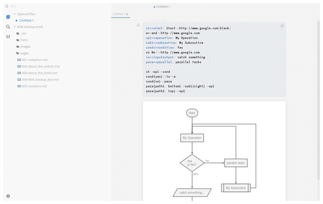This screenshot has width=323, height=204.
Task: Click the My Subroutine flowchart box
Action: coord(236,188)
